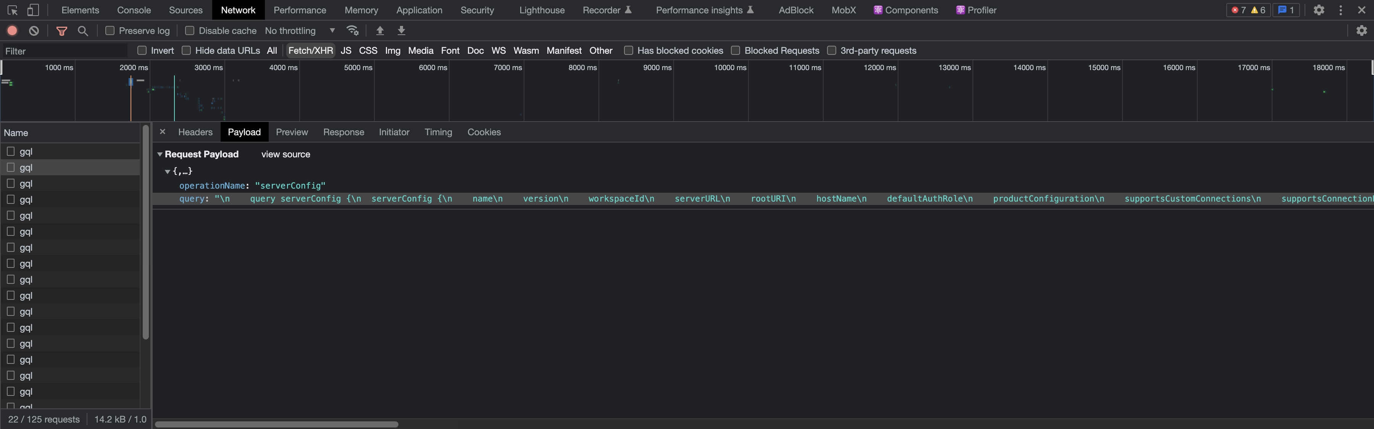The image size is (1374, 429).
Task: Import a HAR file
Action: click(380, 30)
